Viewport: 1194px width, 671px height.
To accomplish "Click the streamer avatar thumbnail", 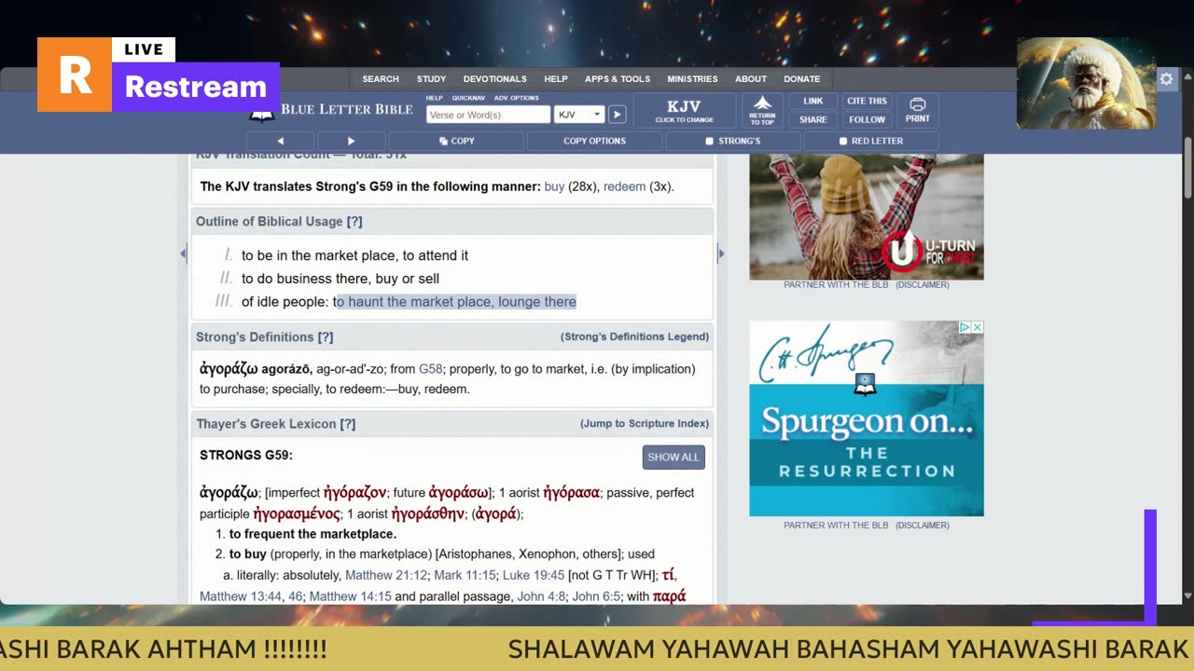I will coord(1086,84).
